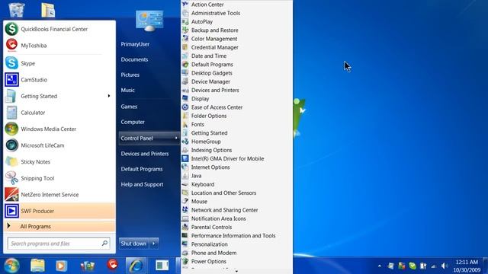The height and width of the screenshot is (274, 488).
Task: Click the Start orb button
Action: point(11,266)
